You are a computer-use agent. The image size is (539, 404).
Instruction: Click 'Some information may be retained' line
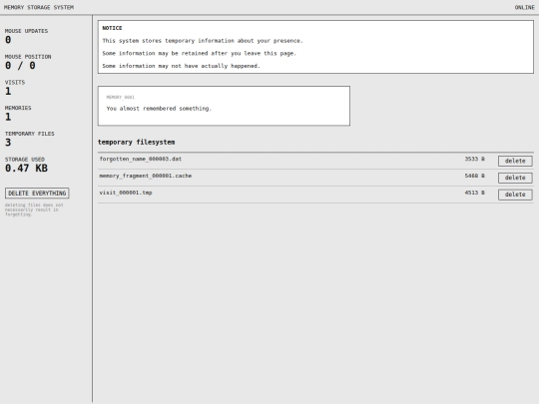click(199, 53)
